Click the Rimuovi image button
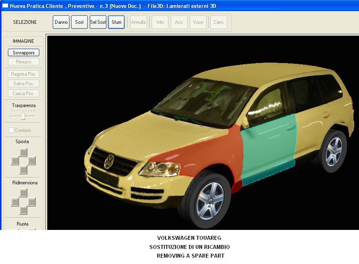This screenshot has width=359, height=264. [23, 62]
